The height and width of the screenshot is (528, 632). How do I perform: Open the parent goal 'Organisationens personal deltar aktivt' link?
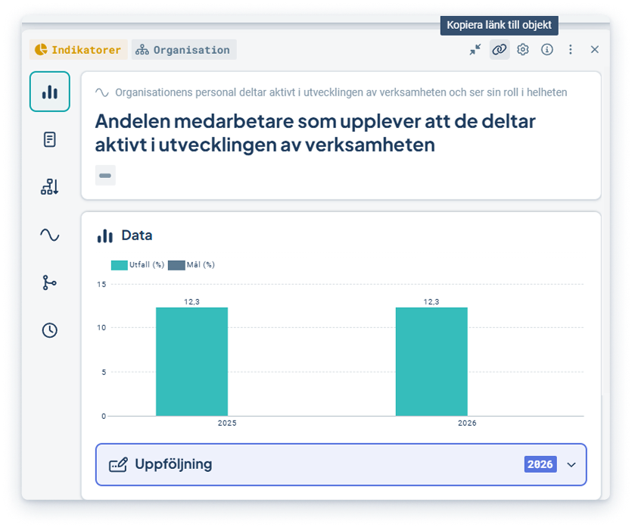click(x=341, y=92)
